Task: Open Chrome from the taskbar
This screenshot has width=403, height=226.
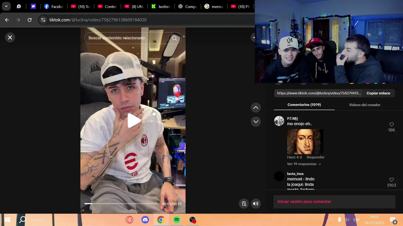Action: [161, 220]
